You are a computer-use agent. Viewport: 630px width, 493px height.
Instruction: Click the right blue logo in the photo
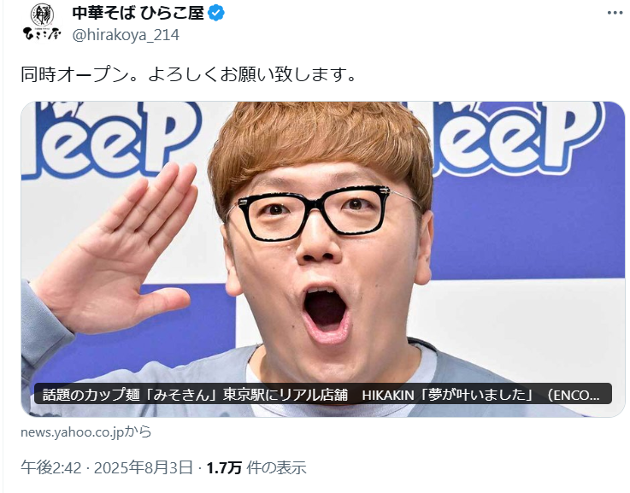[516, 137]
